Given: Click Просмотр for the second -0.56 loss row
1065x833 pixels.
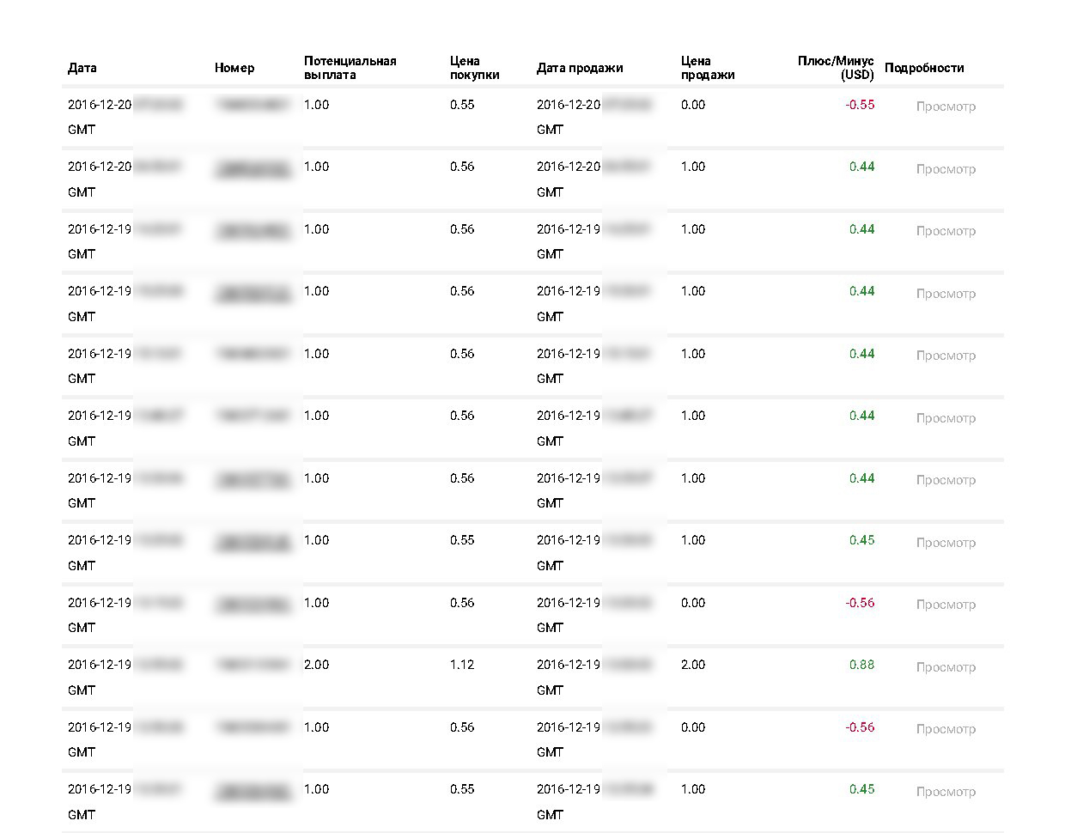Looking at the screenshot, I should [946, 729].
